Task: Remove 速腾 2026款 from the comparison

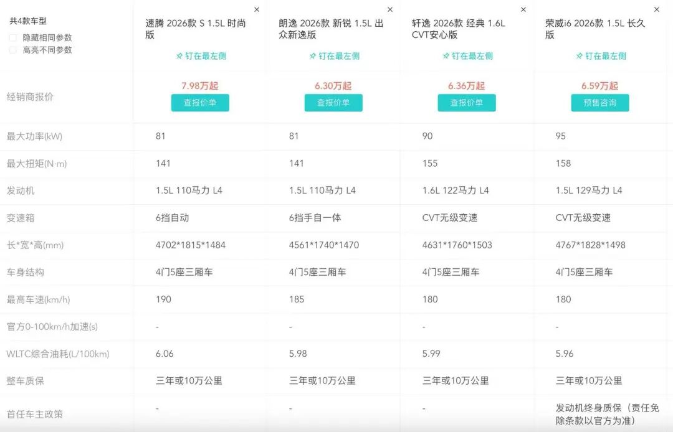Action: [256, 9]
